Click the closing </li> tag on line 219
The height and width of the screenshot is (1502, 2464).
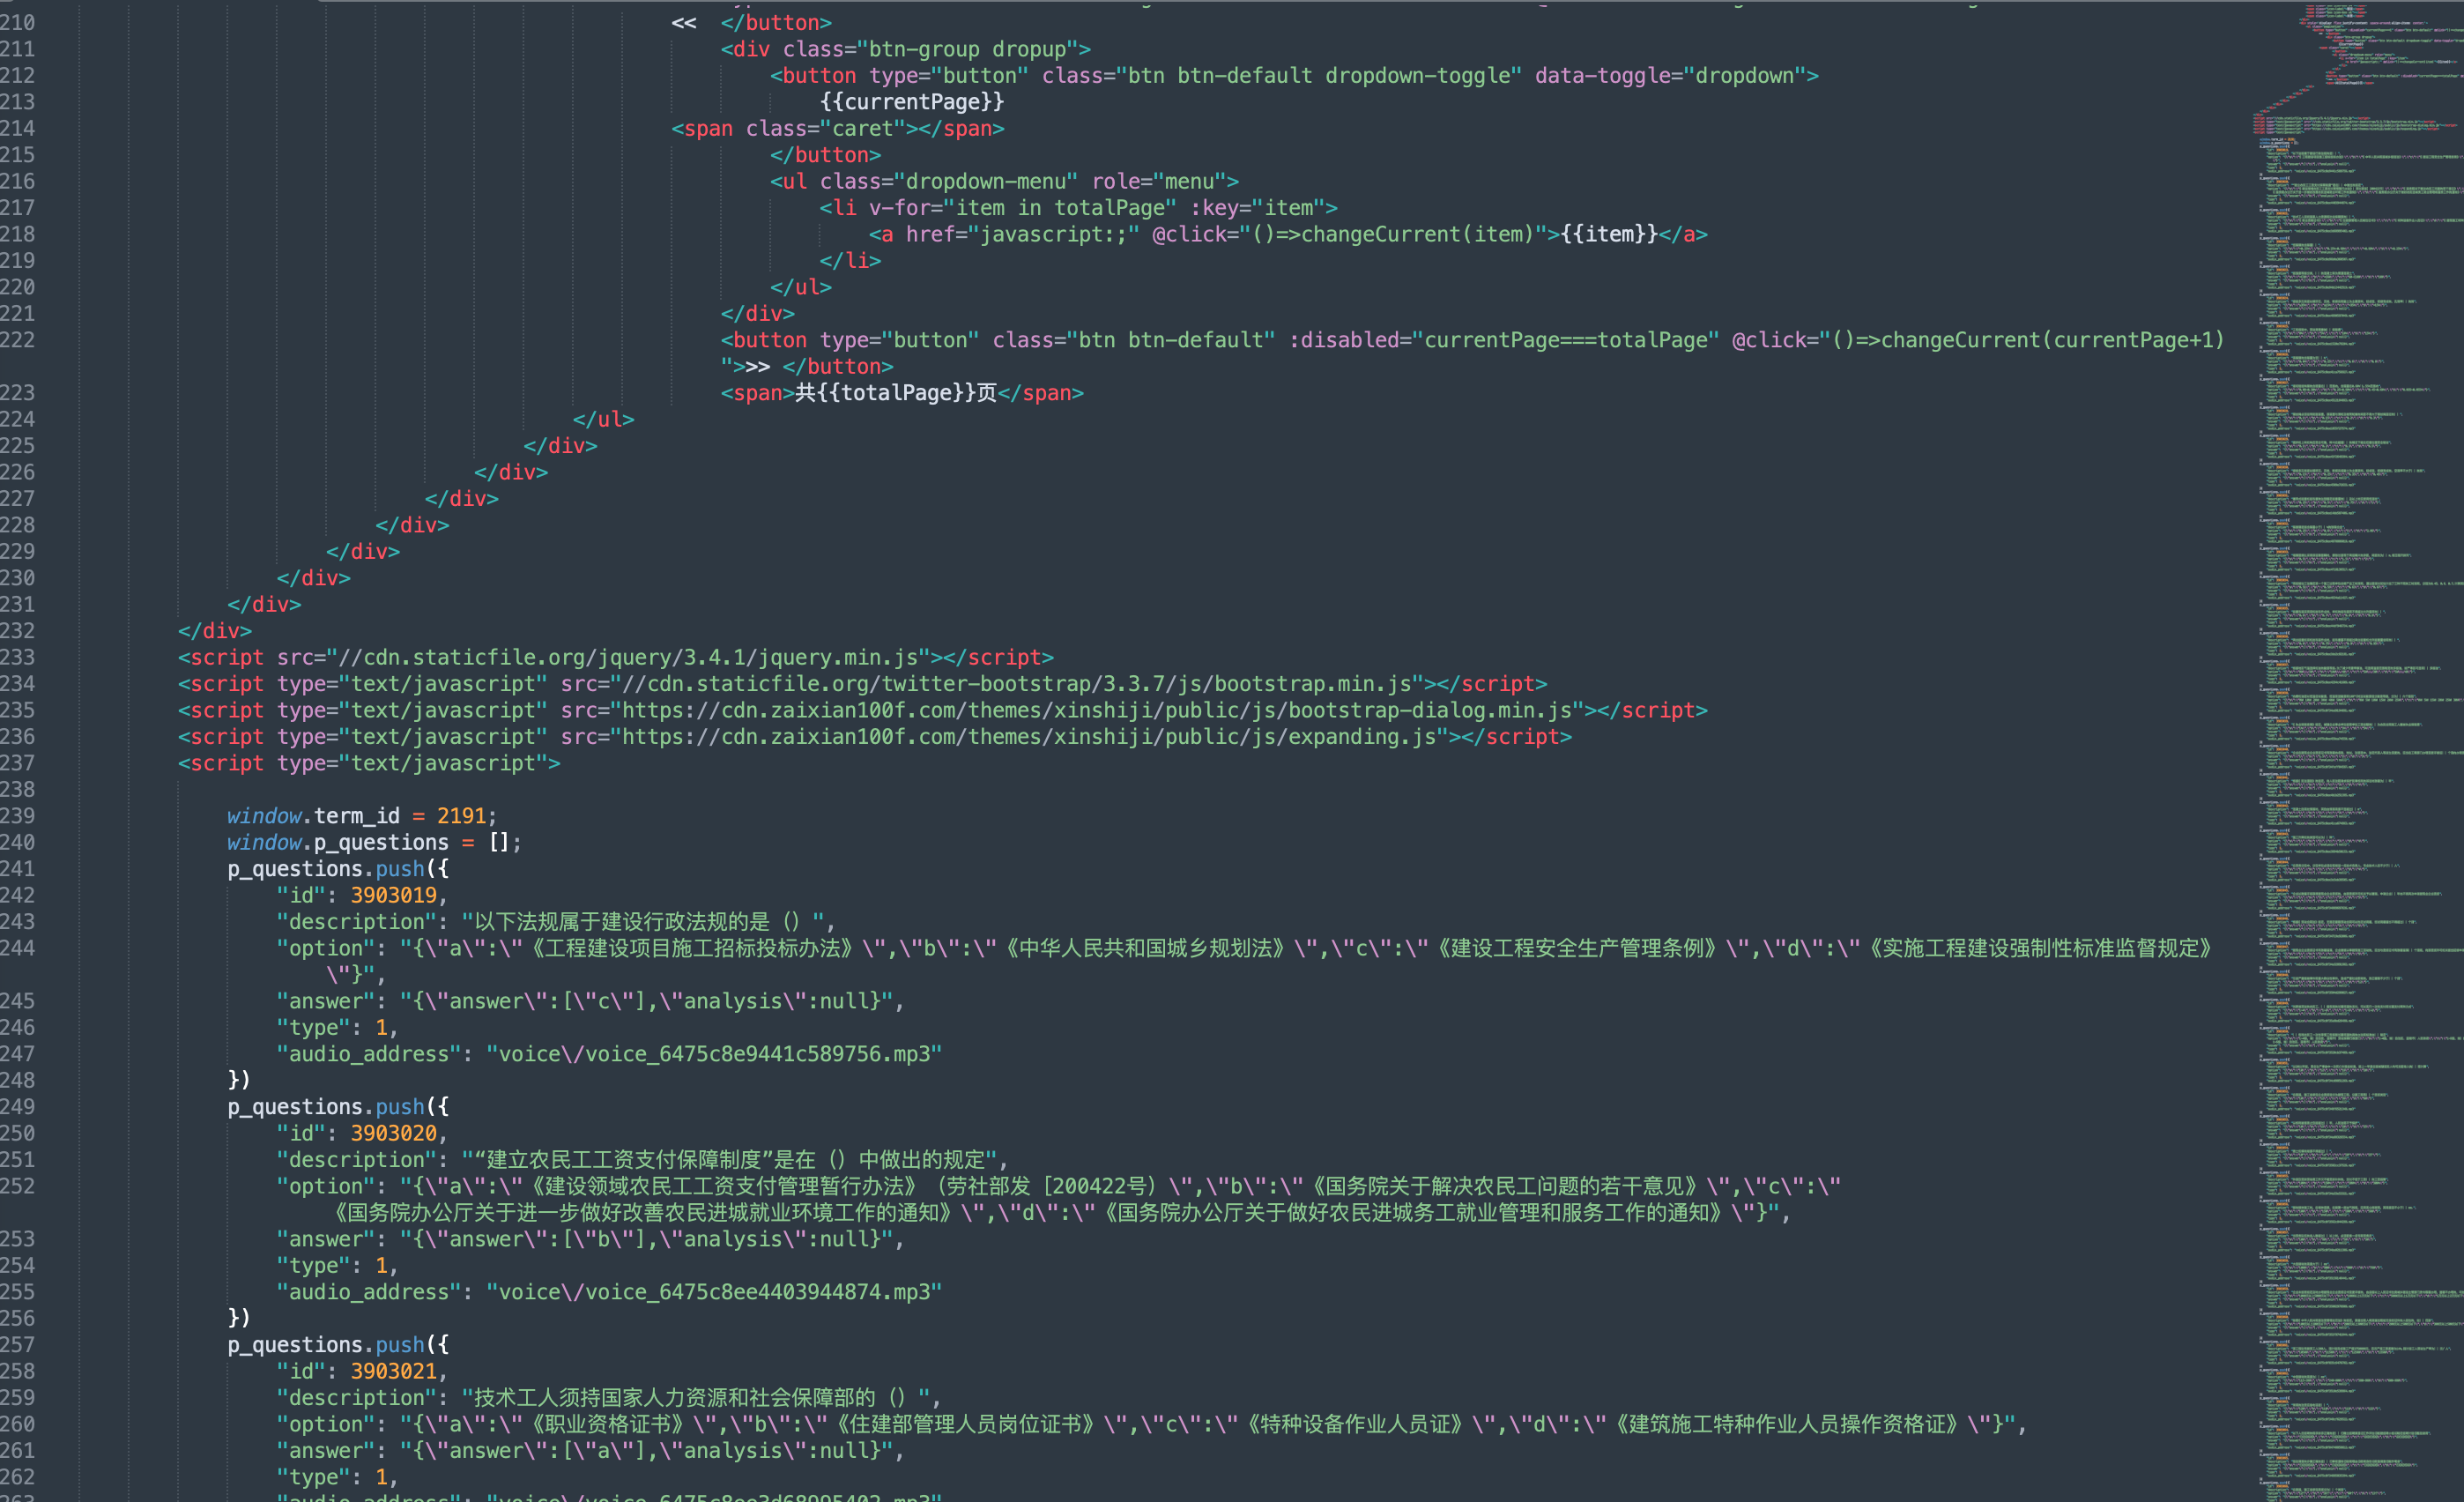pos(850,260)
